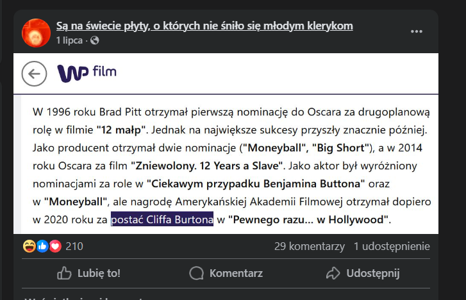View the 1 udostępnienie shares
This screenshot has height=300, width=466.
pyautogui.click(x=392, y=246)
